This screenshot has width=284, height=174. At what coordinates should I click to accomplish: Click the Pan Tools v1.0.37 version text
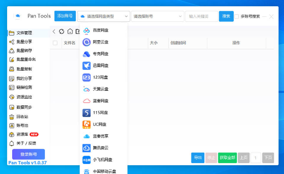click(28, 163)
